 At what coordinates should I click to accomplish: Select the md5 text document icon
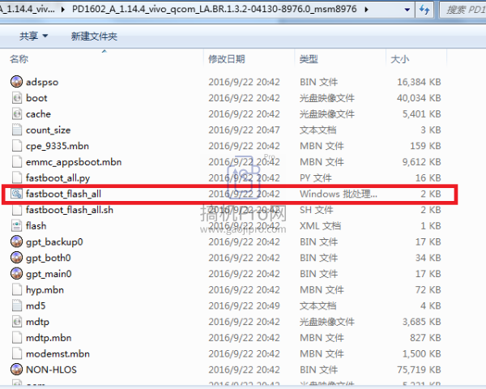tap(16, 306)
